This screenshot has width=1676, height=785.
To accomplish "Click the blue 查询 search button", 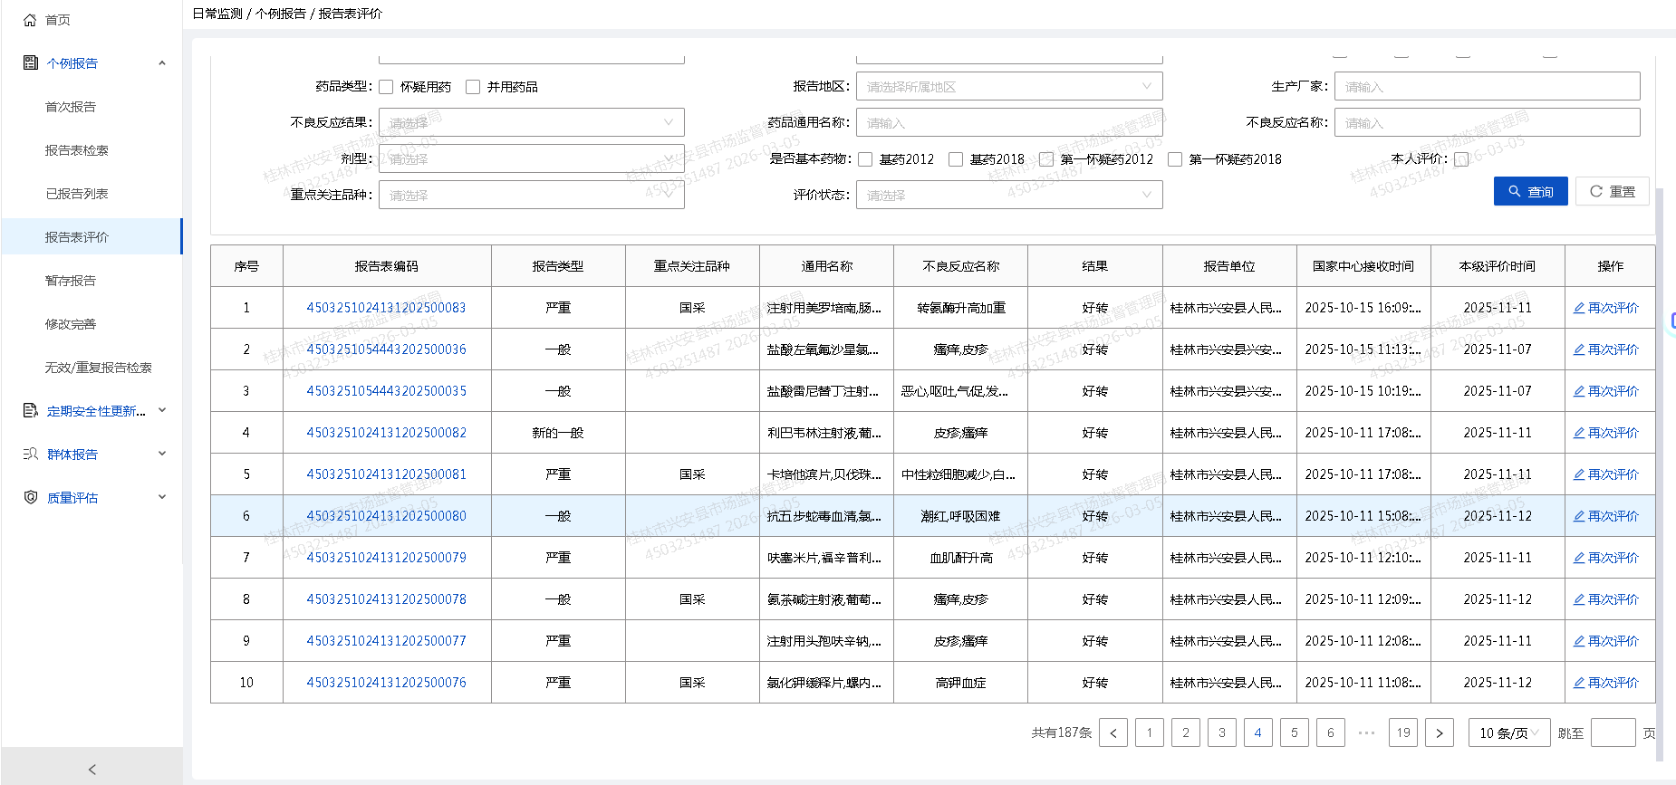I will click(1530, 191).
